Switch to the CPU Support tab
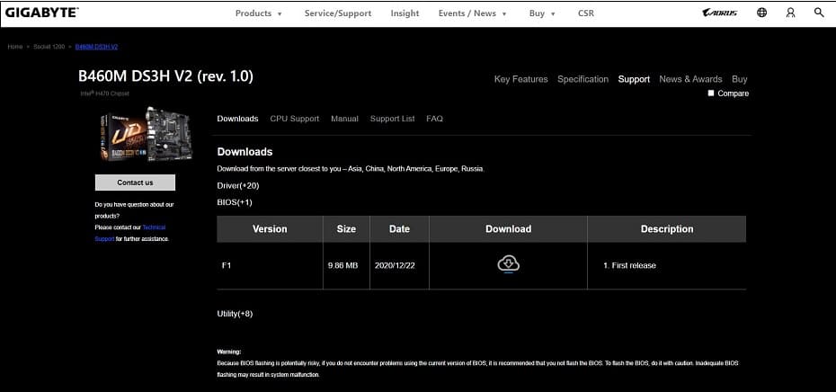The image size is (836, 392). tap(294, 119)
